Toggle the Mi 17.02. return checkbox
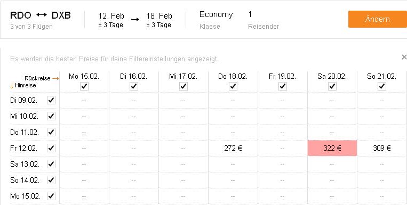This screenshot has height=205, width=407. coord(183,86)
